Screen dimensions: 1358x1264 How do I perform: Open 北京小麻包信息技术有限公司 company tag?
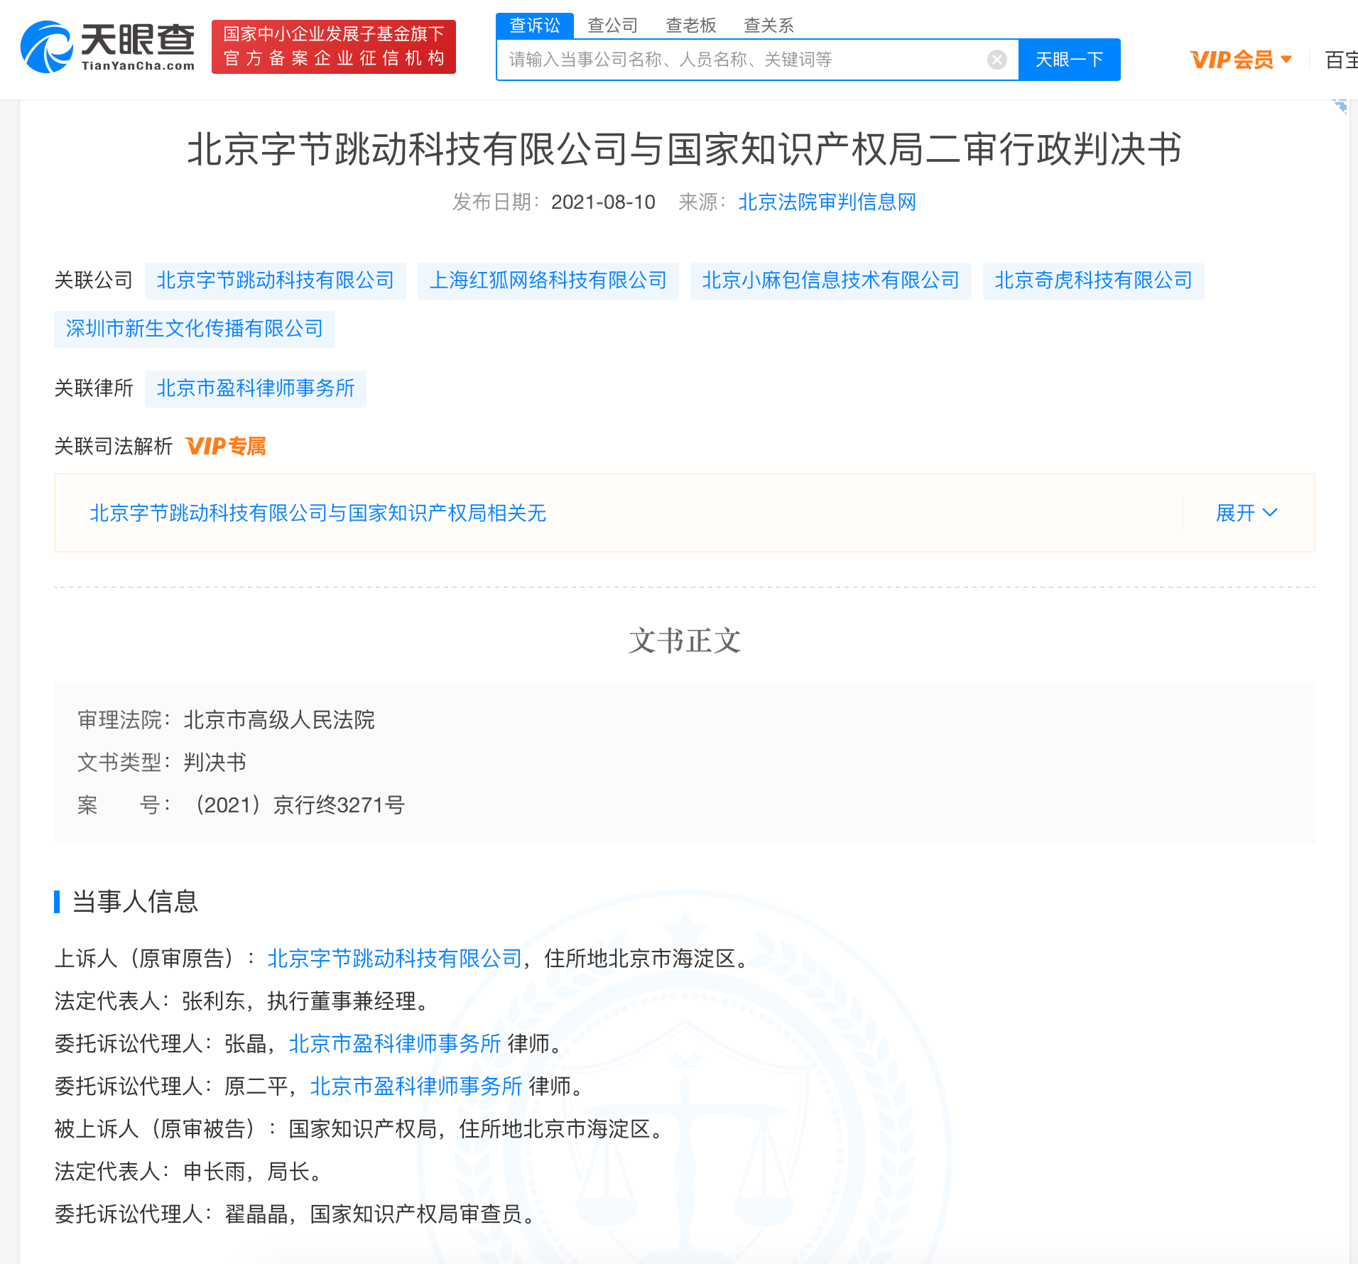[830, 280]
